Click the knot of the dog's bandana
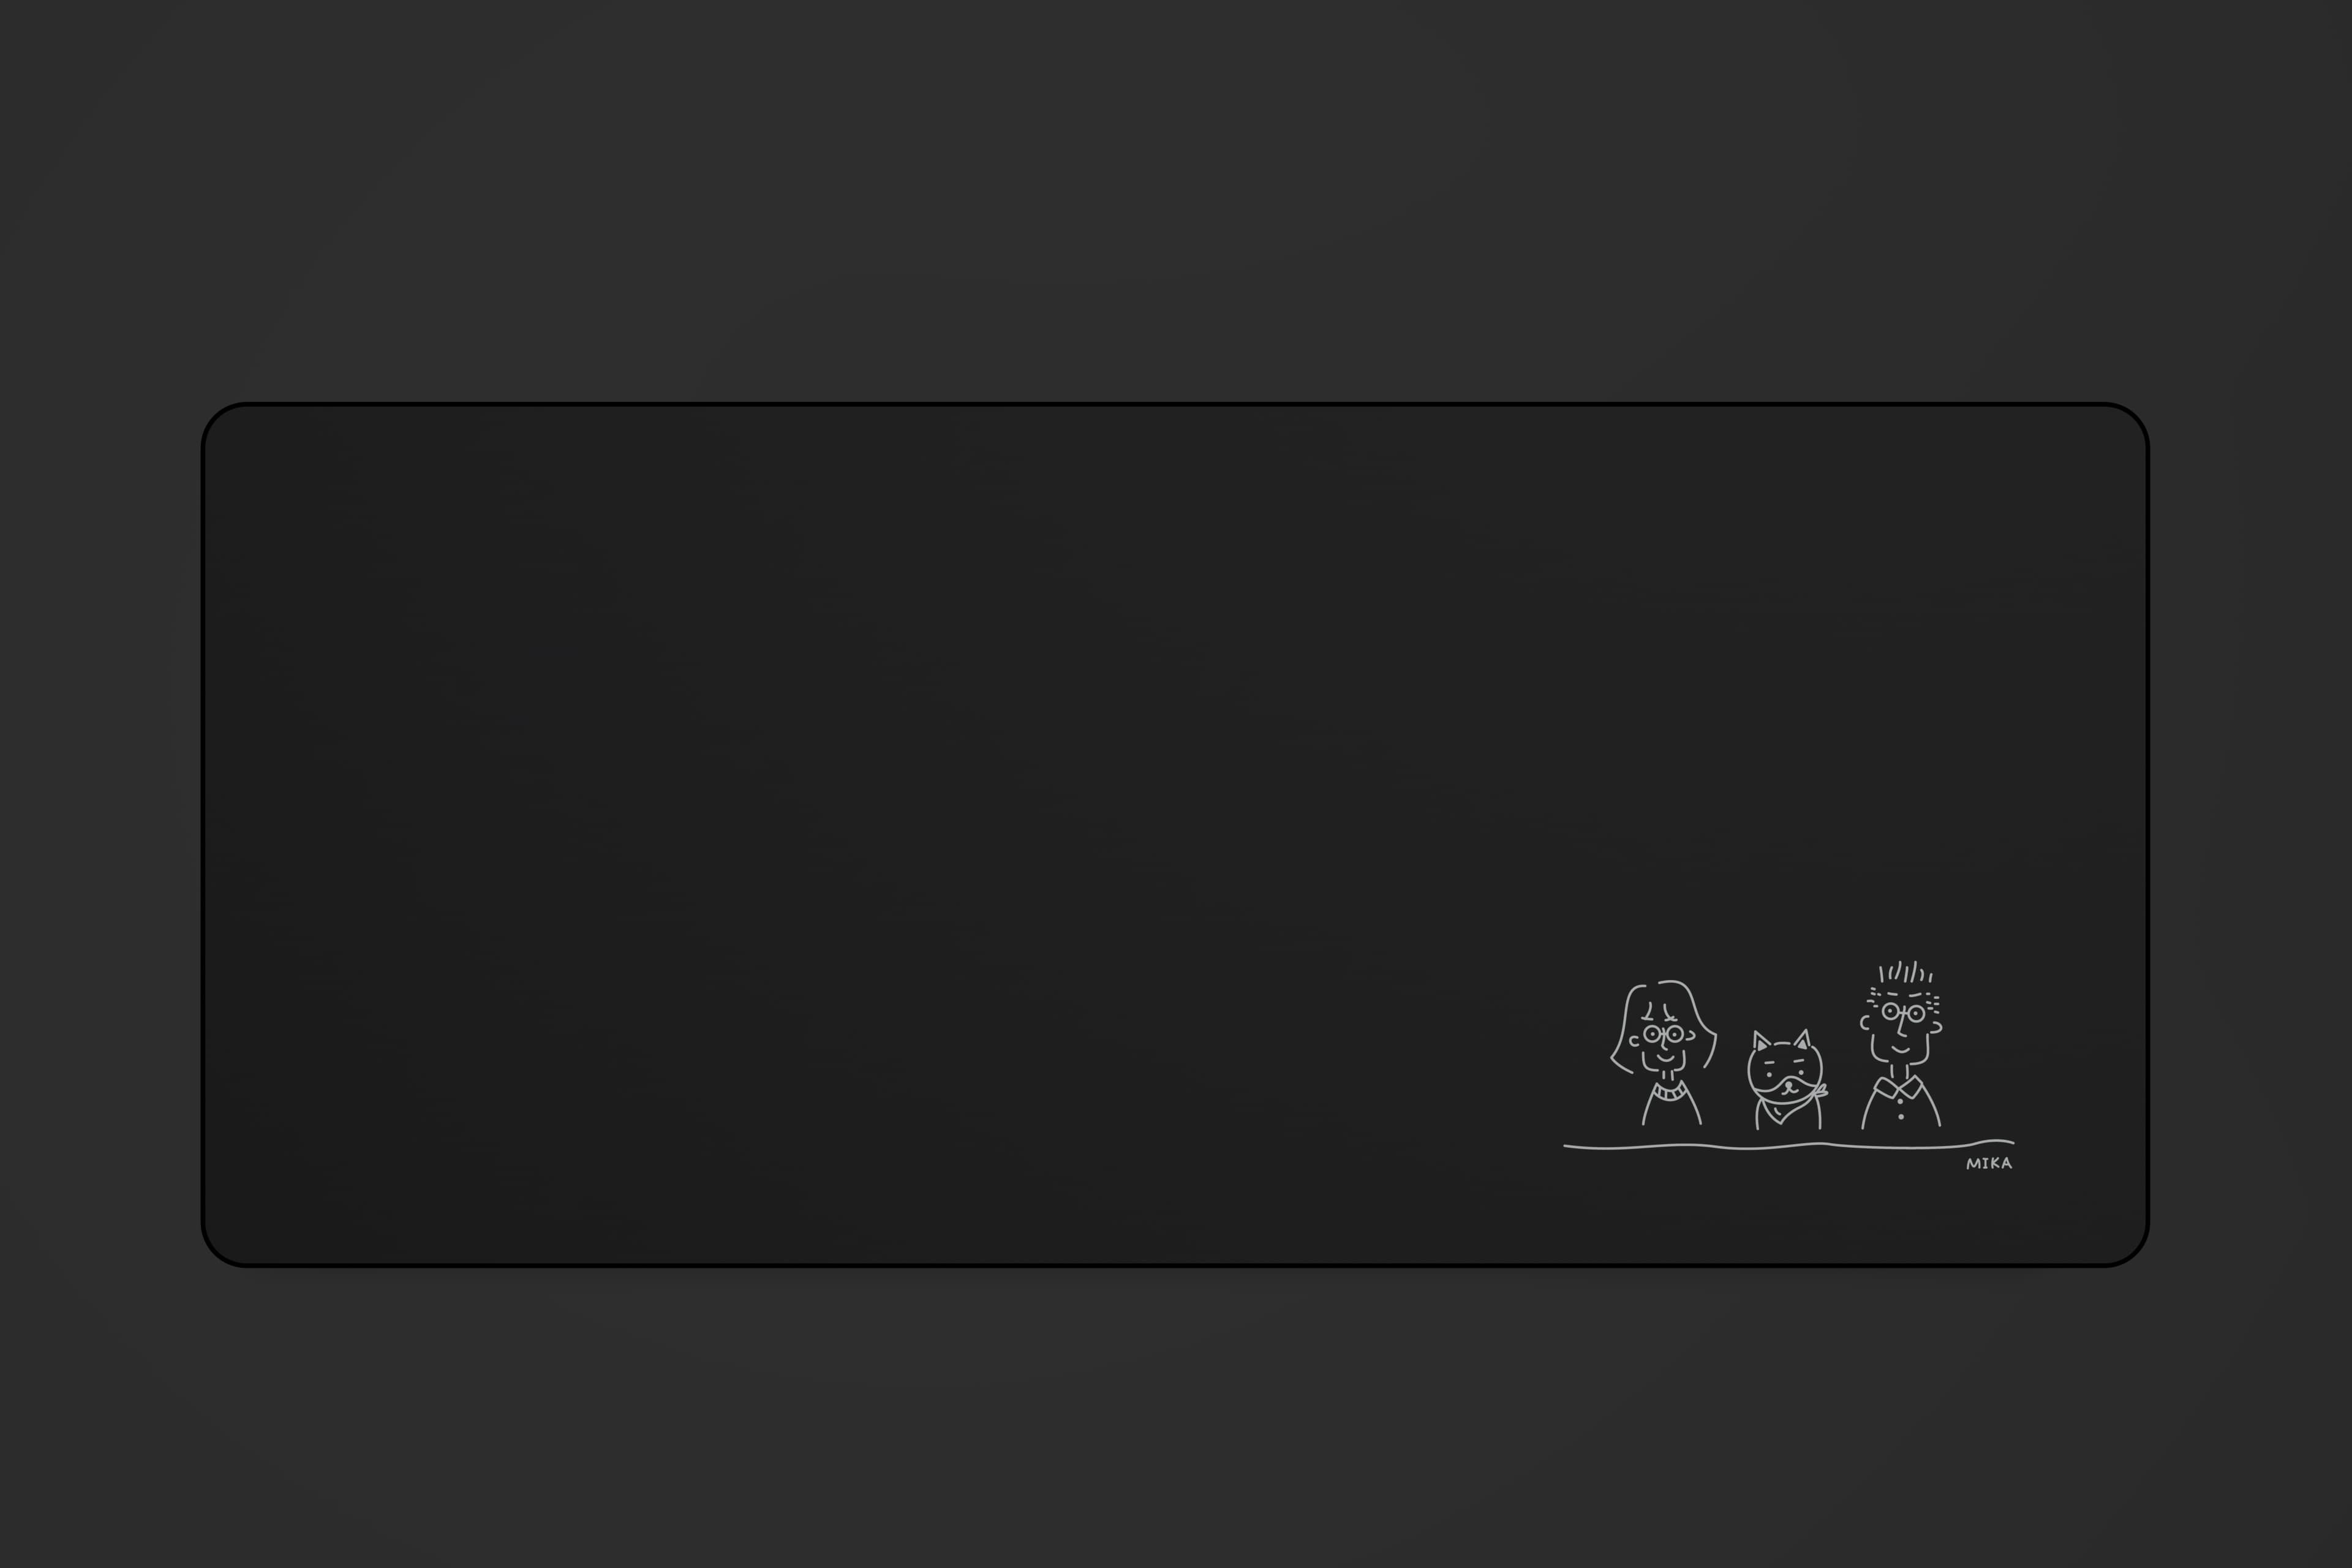Image resolution: width=2352 pixels, height=1568 pixels. (x=1822, y=1091)
